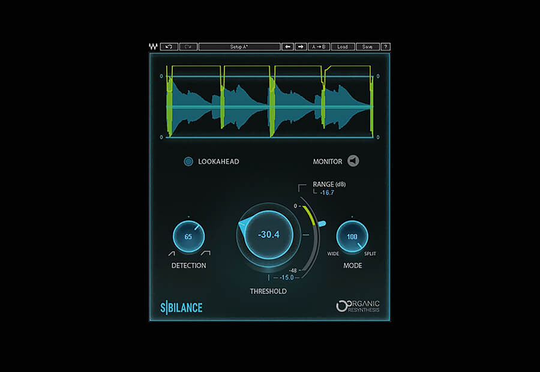Image resolution: width=540 pixels, height=372 pixels.
Task: Click the RANGE (dB) label
Action: click(329, 184)
